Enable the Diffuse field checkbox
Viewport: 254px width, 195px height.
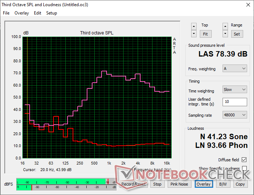(244, 160)
